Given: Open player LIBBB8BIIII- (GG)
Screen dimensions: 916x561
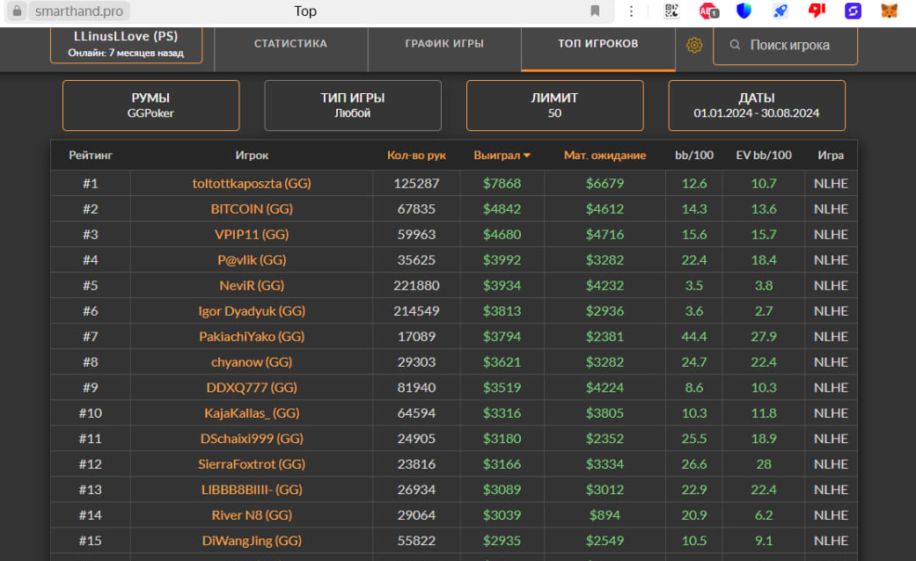Looking at the screenshot, I should point(252,490).
